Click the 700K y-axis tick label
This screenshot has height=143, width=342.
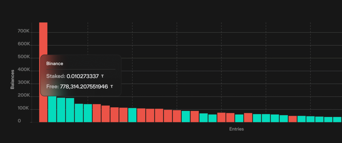(23, 31)
